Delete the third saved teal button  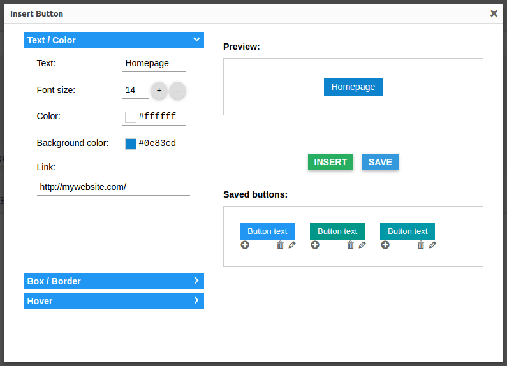pos(420,245)
